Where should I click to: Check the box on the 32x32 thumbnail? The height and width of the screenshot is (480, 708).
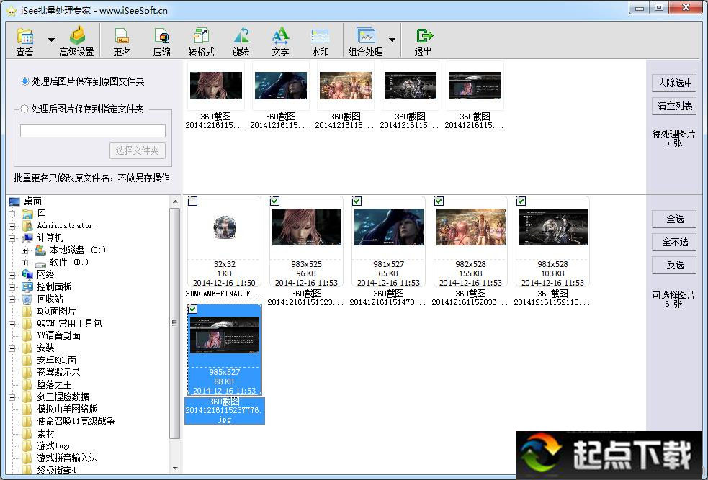click(192, 201)
